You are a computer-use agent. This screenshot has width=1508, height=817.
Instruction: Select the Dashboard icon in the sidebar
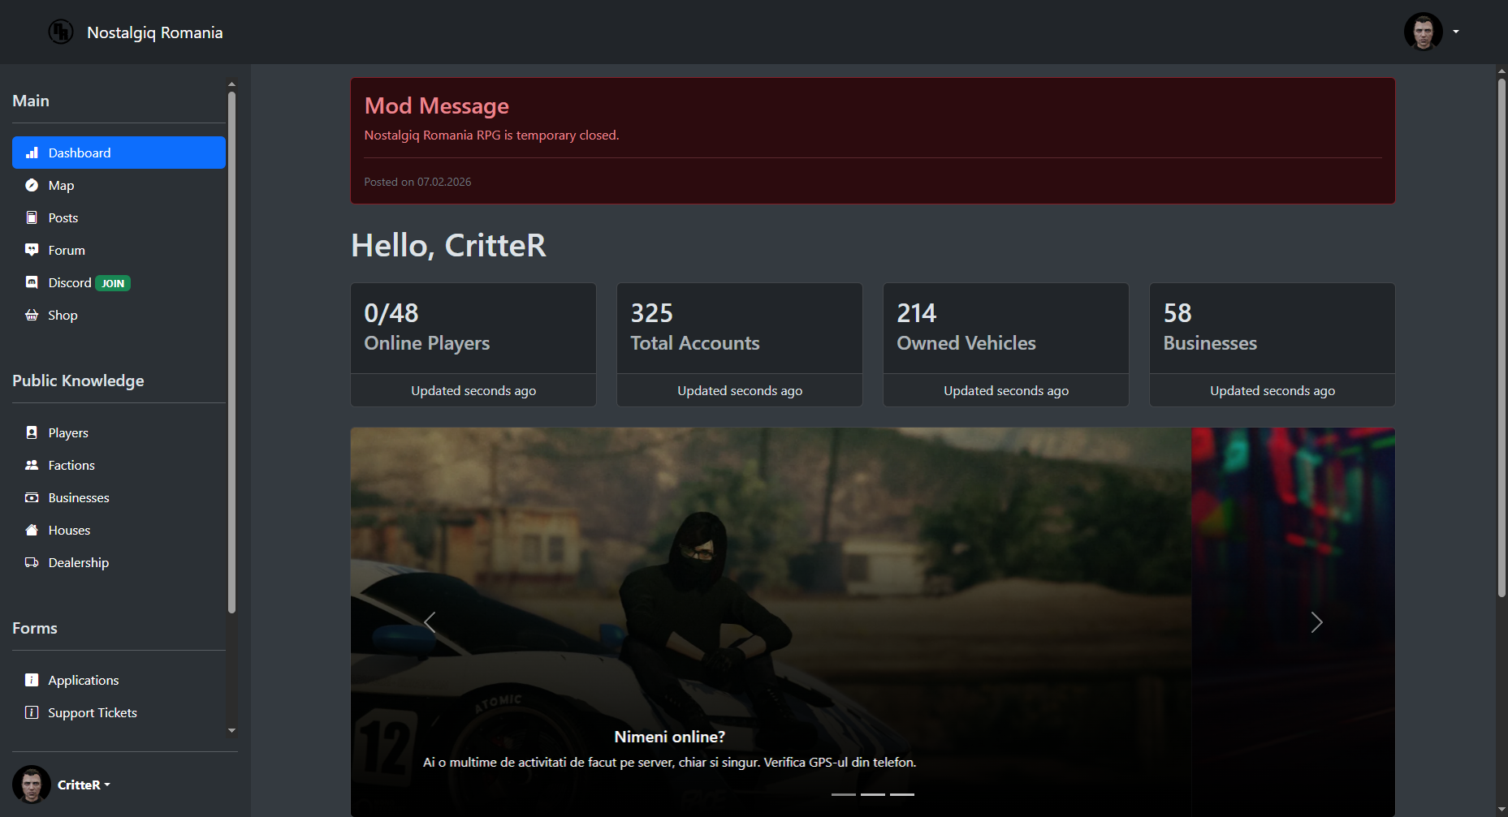(x=32, y=153)
